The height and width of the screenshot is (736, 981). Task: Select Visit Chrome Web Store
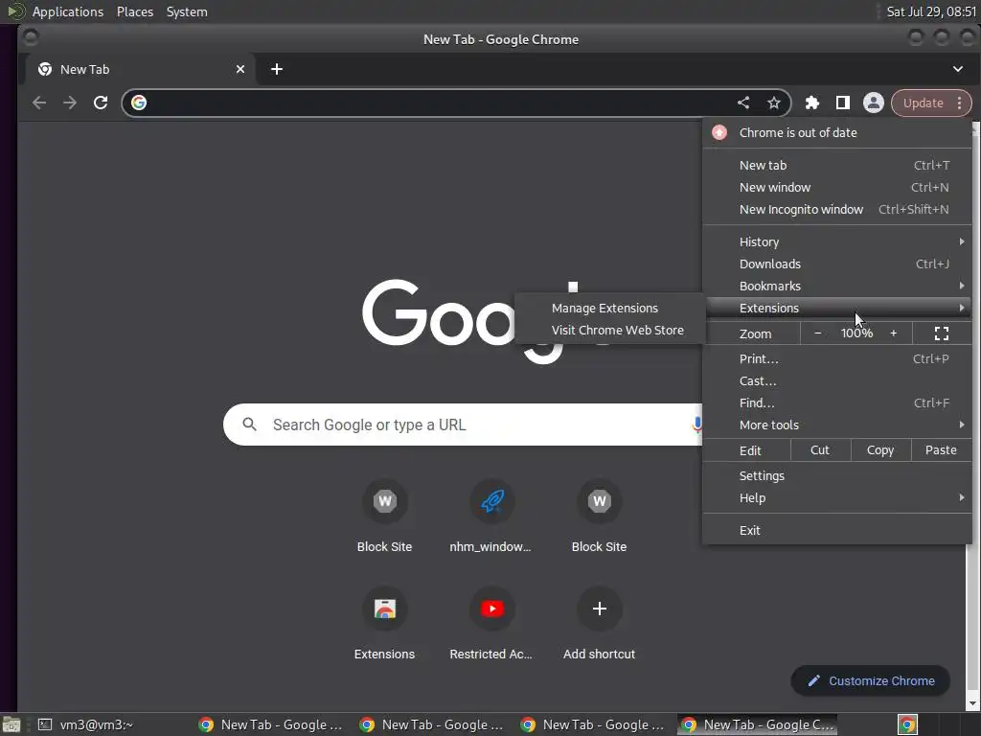(x=610, y=330)
